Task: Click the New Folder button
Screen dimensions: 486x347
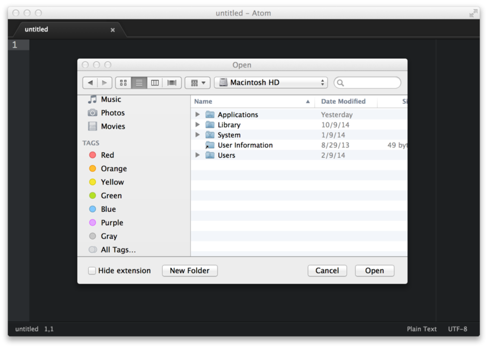Action: [x=190, y=271]
